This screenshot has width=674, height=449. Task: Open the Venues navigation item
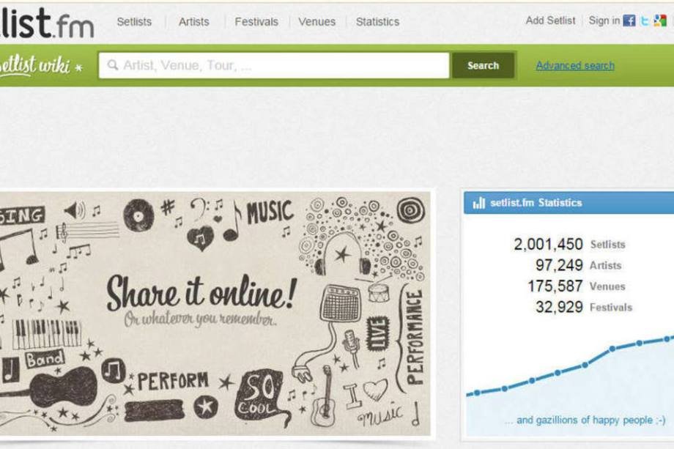coord(316,21)
